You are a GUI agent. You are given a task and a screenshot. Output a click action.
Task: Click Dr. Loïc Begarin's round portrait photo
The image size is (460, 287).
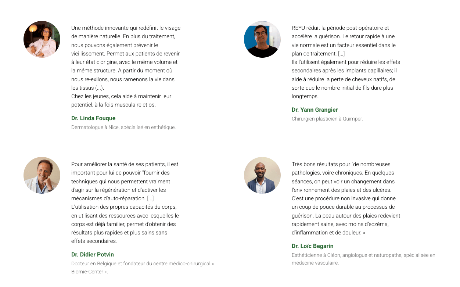262,175
